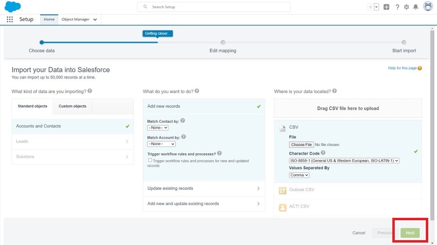Click the green Next button
Screen dimensions: 437x245
tap(410, 233)
